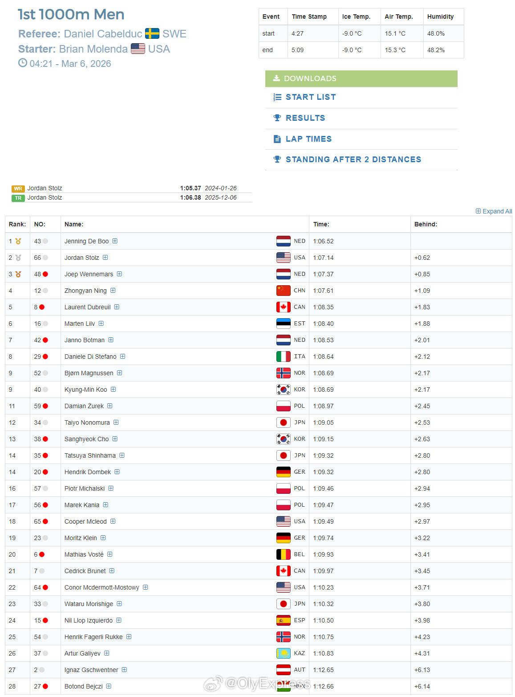
Task: Click the Rank column header
Action: (x=17, y=224)
